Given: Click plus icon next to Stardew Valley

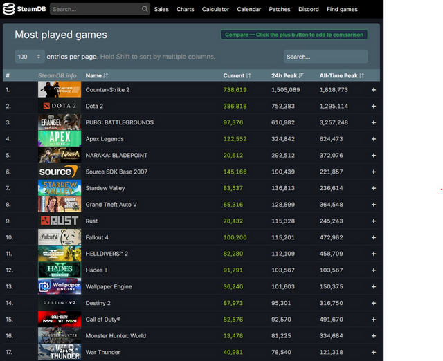Looking at the screenshot, I should click(374, 188).
